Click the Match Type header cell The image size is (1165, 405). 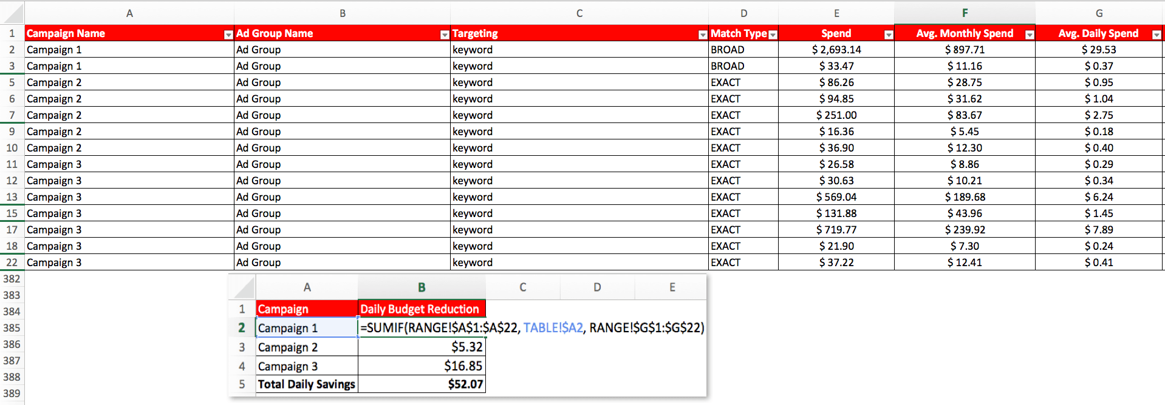743,33
